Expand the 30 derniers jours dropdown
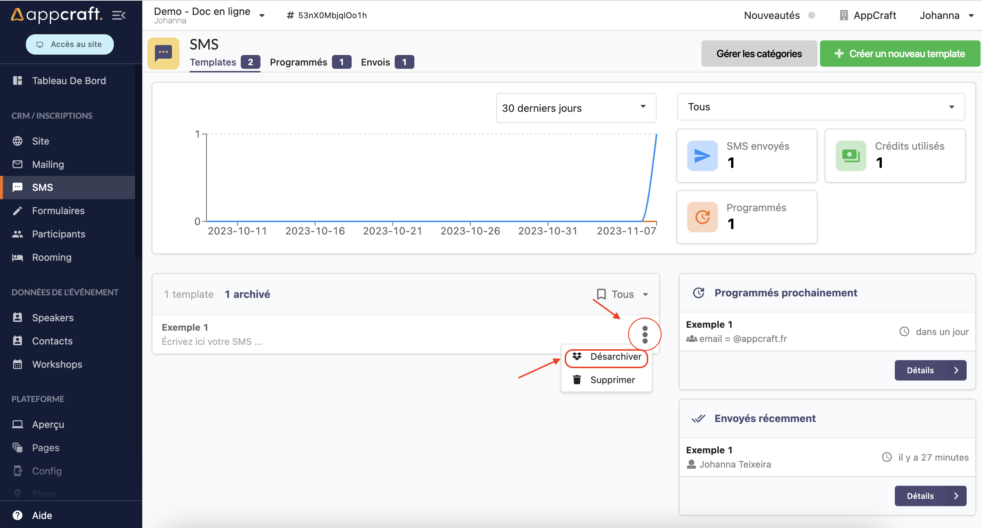Screen dimensions: 982x528 pyautogui.click(x=575, y=108)
